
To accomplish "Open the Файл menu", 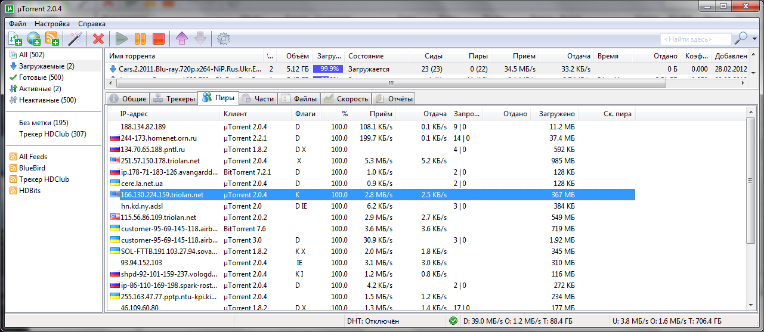I will [x=17, y=24].
